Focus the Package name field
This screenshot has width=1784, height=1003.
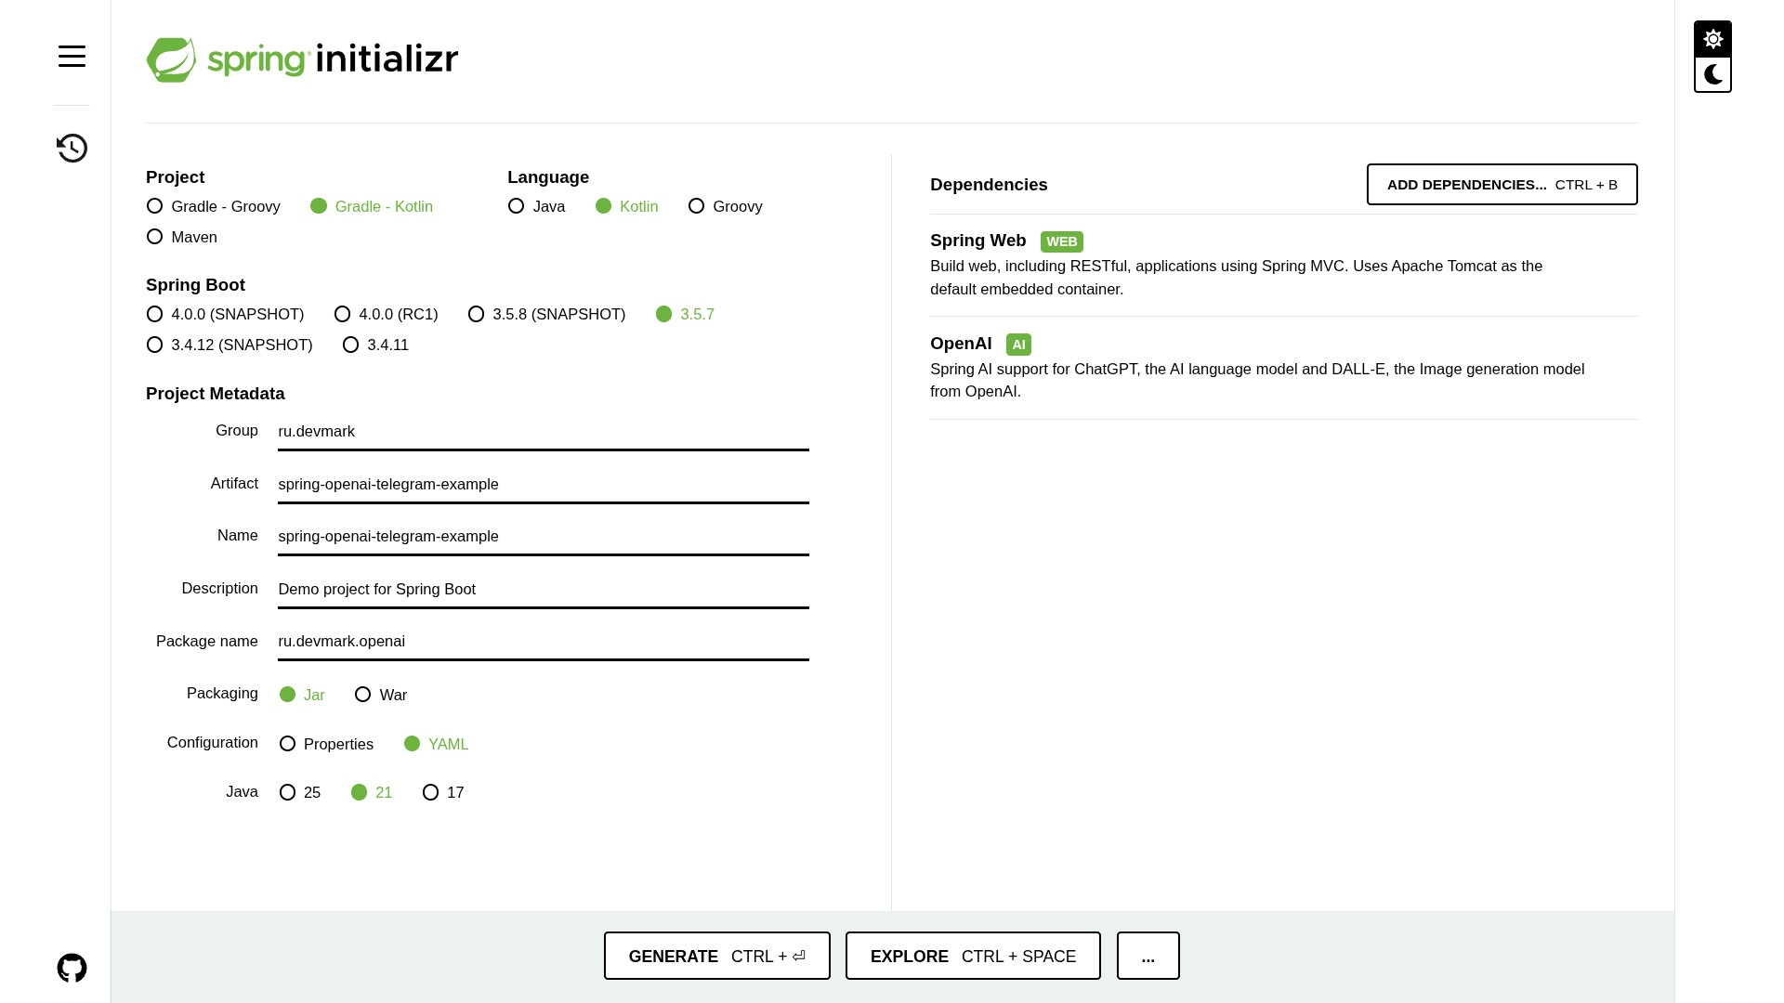pos(543,641)
